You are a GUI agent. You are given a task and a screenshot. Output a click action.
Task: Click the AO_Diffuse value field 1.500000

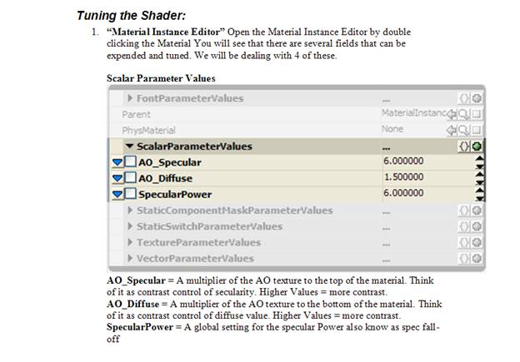[x=428, y=177]
